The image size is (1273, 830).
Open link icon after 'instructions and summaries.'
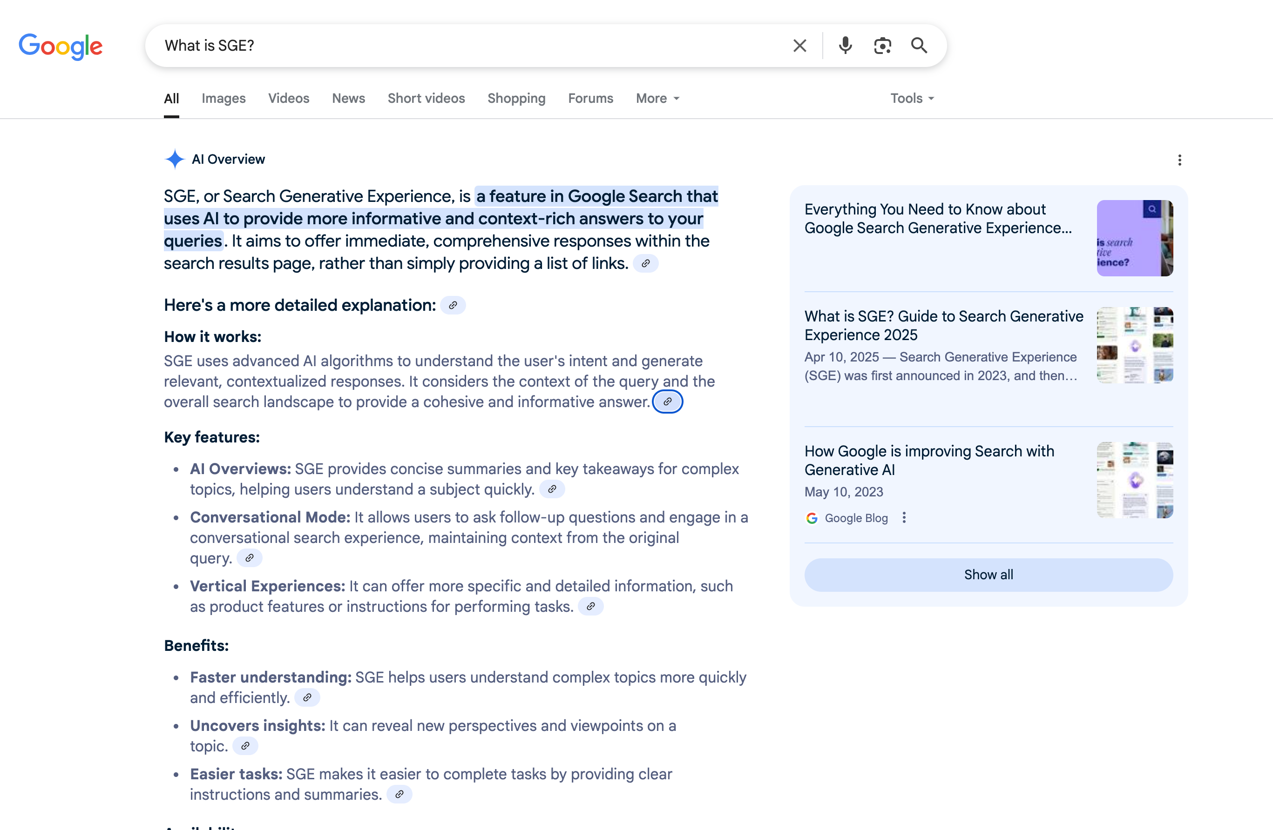point(399,795)
